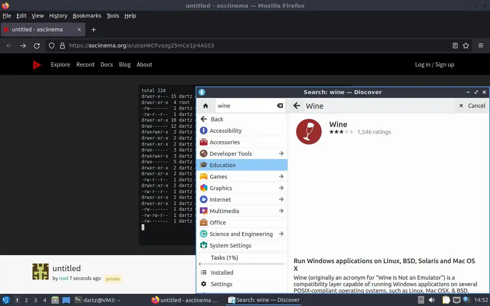Click the Science and Engineering icon

tap(204, 234)
